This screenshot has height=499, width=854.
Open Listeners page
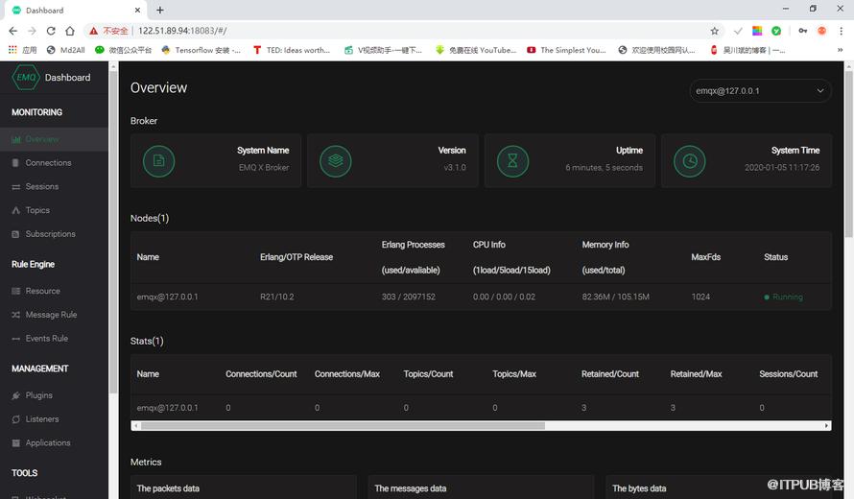(42, 419)
